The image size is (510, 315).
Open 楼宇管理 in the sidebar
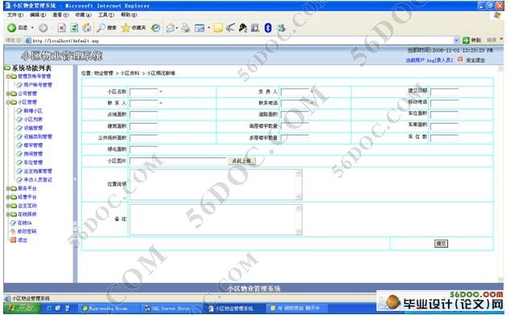click(x=33, y=145)
